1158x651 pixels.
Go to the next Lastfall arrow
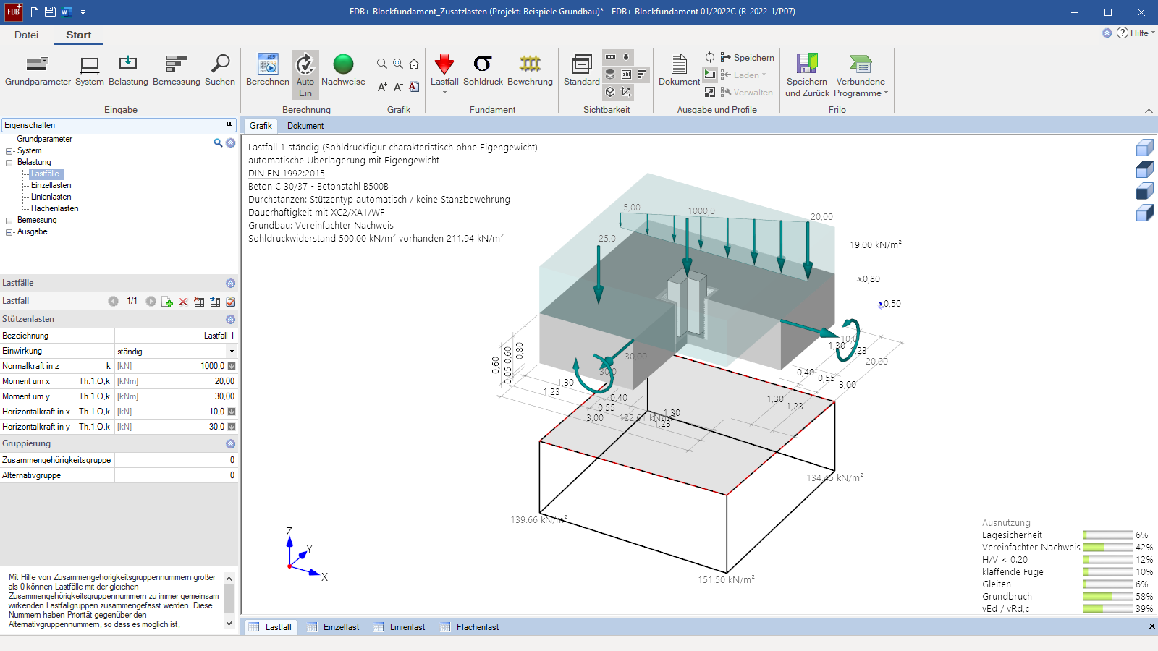point(151,302)
